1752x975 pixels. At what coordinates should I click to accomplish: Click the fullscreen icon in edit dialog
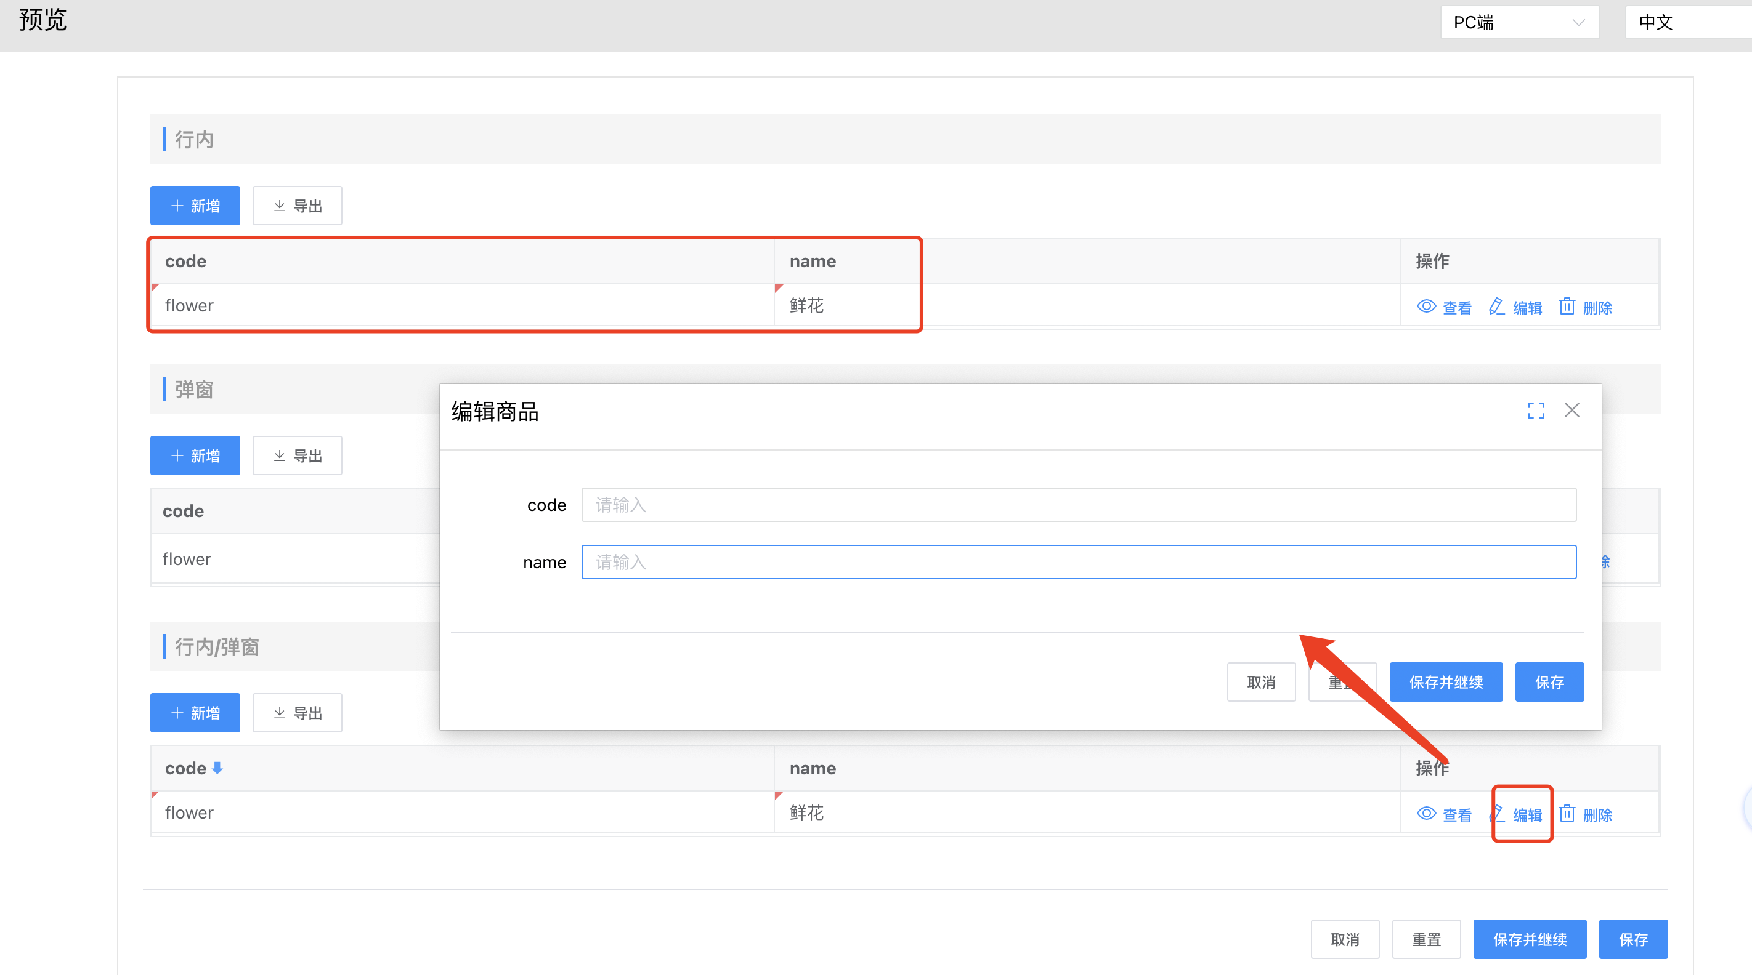[x=1536, y=411]
